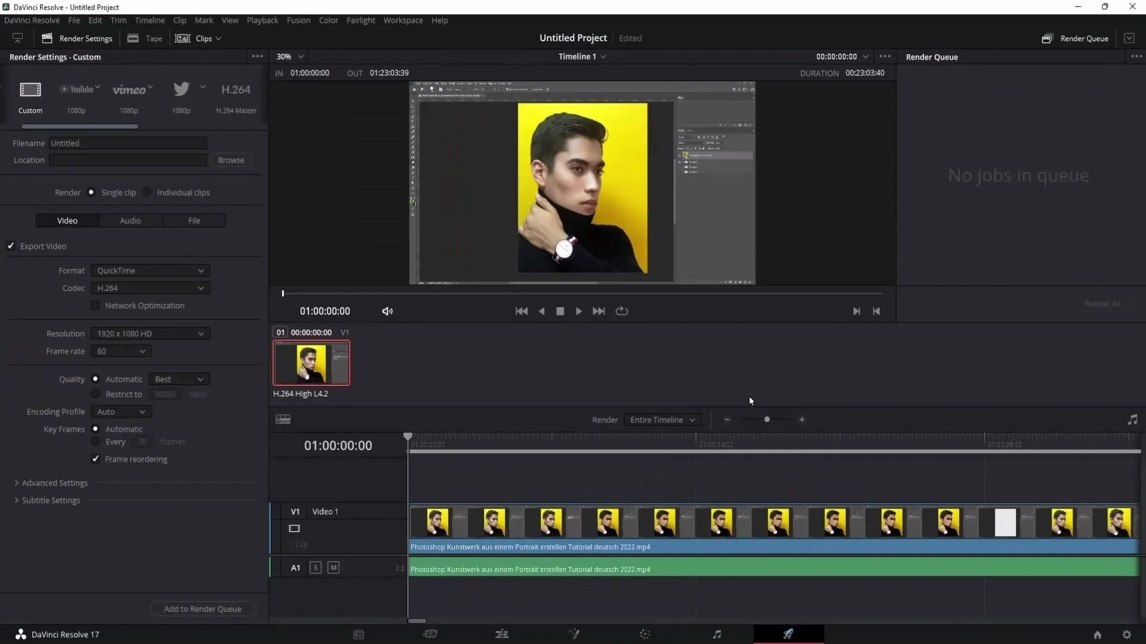The image size is (1146, 644).
Task: Click the Fairlight audio page icon
Action: pyautogui.click(x=716, y=634)
